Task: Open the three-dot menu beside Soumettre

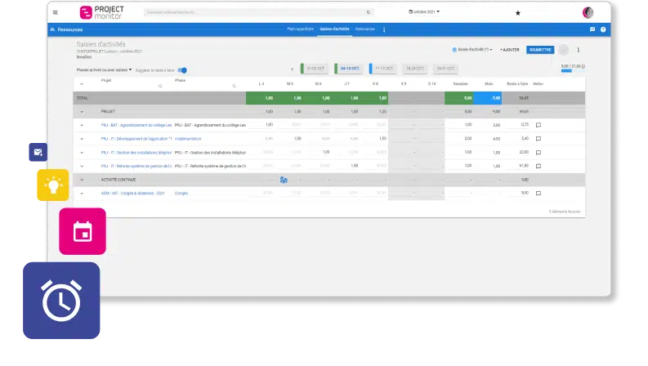Action: coord(579,50)
